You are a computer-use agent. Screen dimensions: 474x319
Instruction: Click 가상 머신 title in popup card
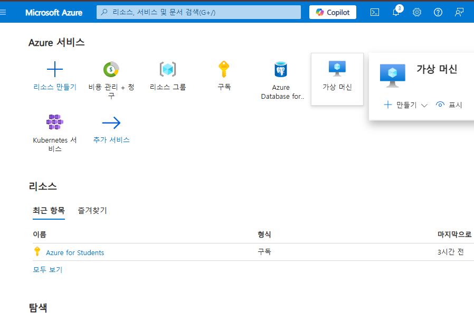click(437, 69)
